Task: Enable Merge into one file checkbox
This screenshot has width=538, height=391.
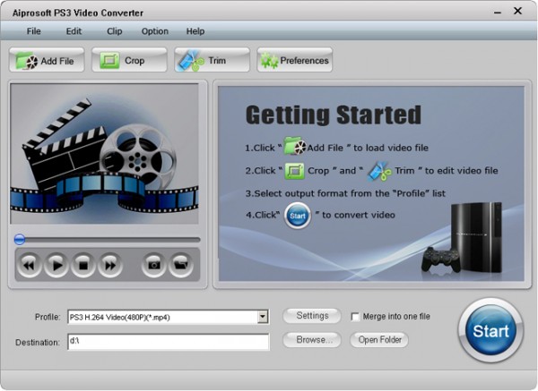Action: (355, 317)
